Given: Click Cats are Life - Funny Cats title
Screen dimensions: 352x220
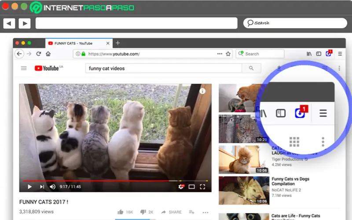Looking at the screenshot, I should [x=296, y=216].
